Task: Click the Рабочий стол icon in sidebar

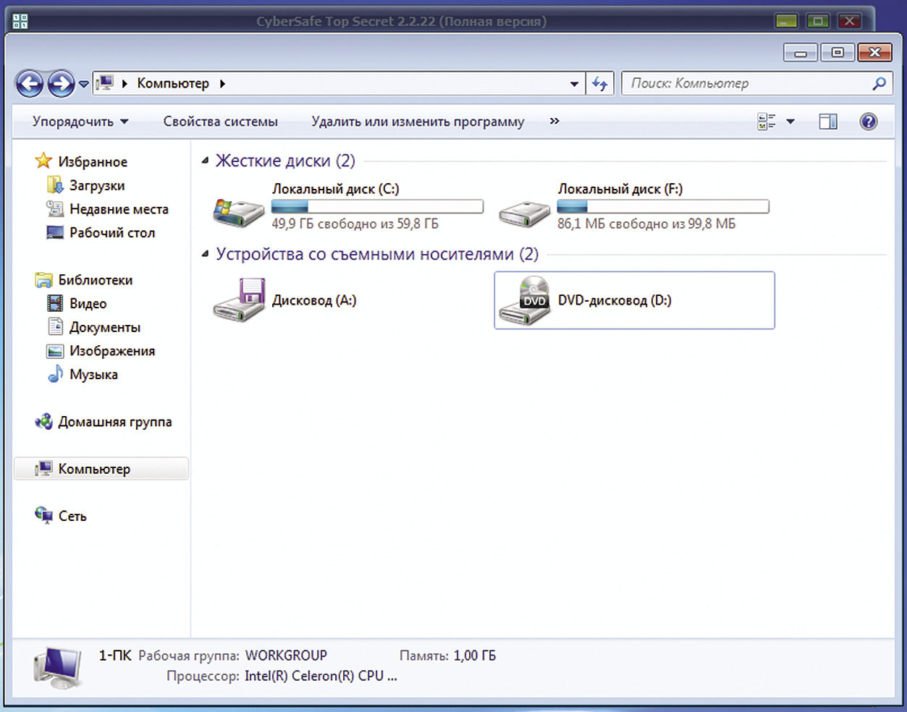Action: pos(55,233)
